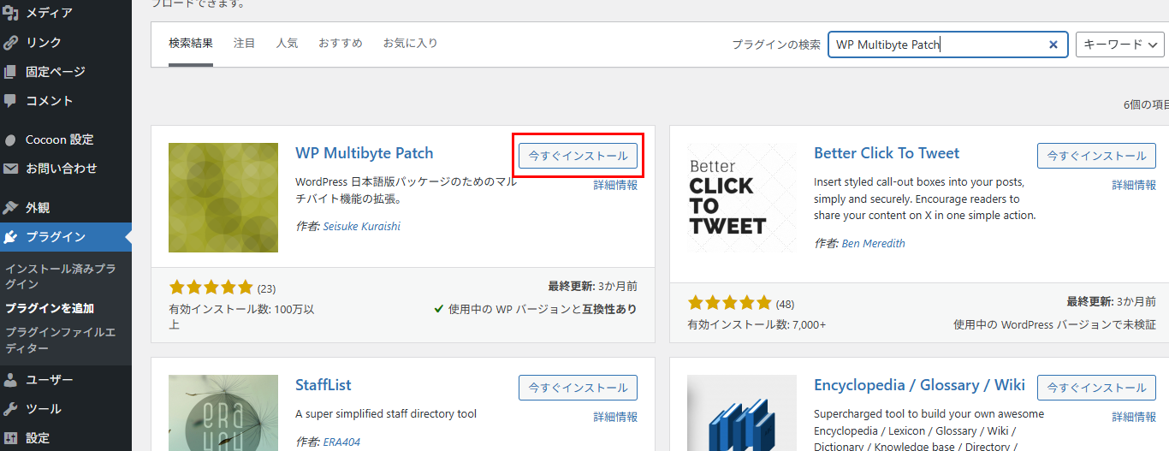Switch to the 注目 tab

click(245, 43)
